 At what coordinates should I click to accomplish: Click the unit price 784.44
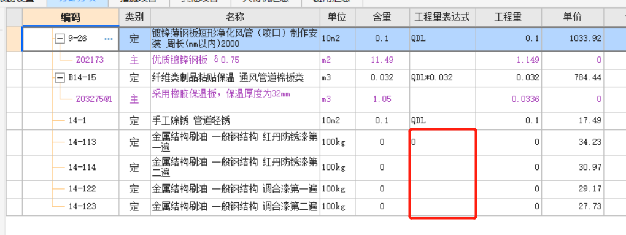pos(588,78)
